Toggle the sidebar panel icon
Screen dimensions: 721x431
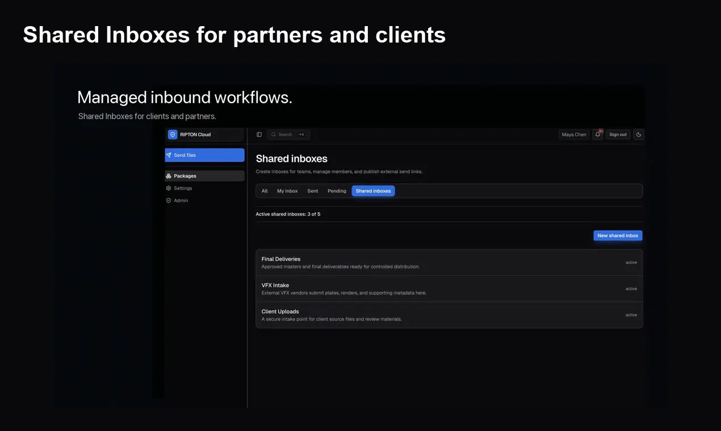coord(259,134)
